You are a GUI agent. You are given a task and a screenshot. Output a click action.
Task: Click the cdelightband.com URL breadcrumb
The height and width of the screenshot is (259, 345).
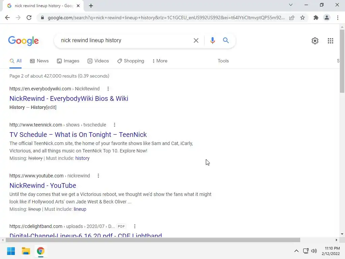click(x=62, y=226)
